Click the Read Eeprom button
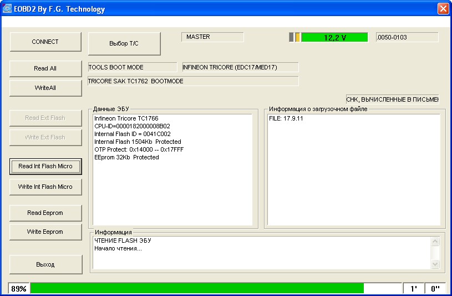452x296 pixels. pyautogui.click(x=45, y=213)
